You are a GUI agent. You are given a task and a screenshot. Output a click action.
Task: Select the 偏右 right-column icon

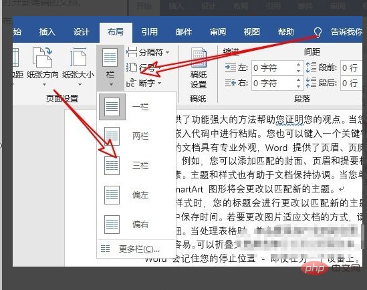click(112, 225)
